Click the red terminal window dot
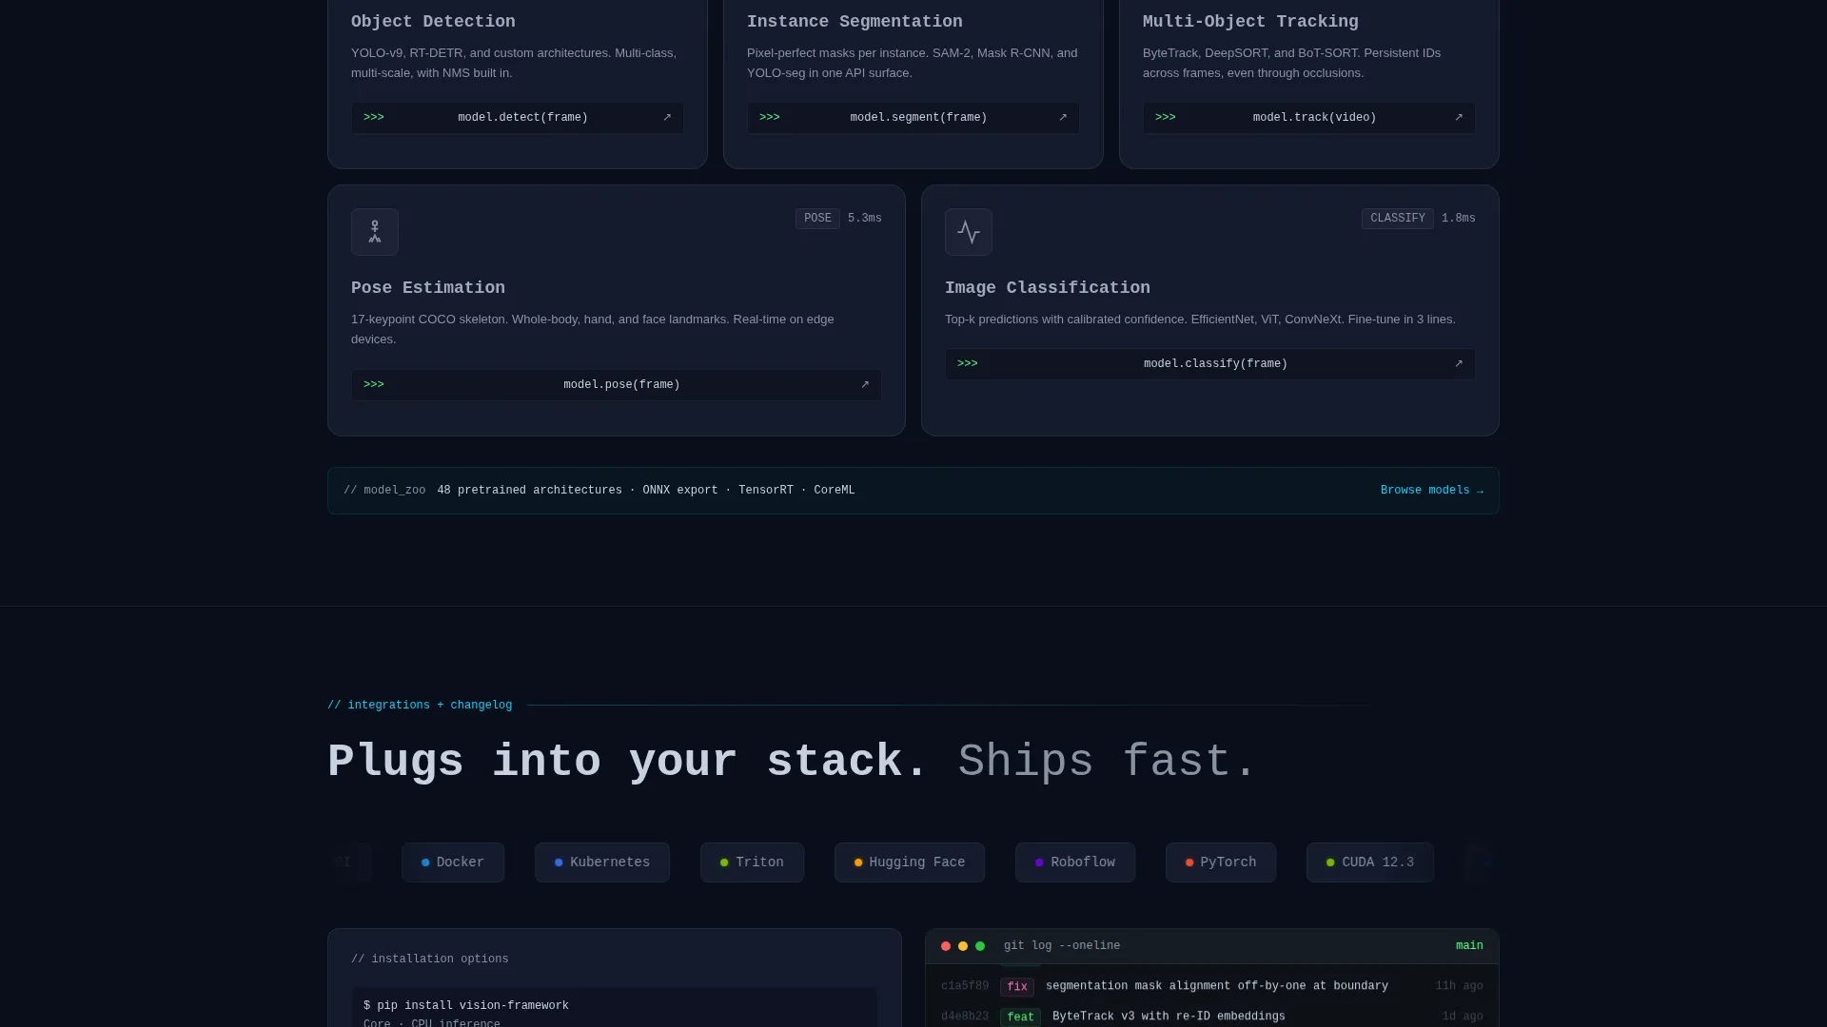 click(946, 946)
